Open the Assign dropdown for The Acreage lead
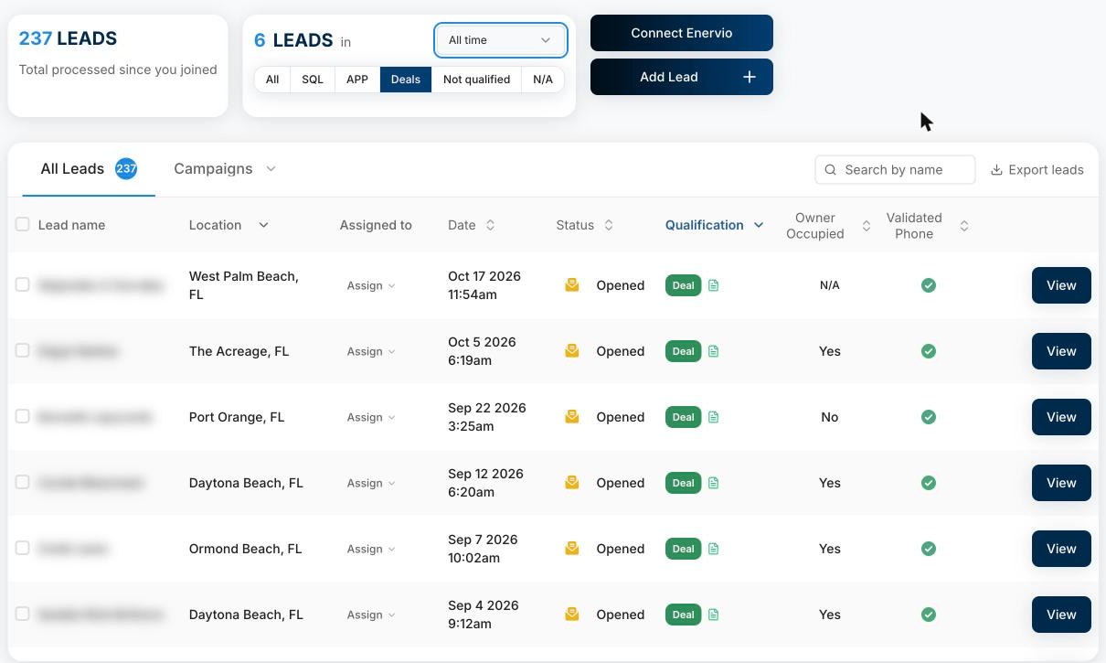The image size is (1106, 663). (x=371, y=351)
